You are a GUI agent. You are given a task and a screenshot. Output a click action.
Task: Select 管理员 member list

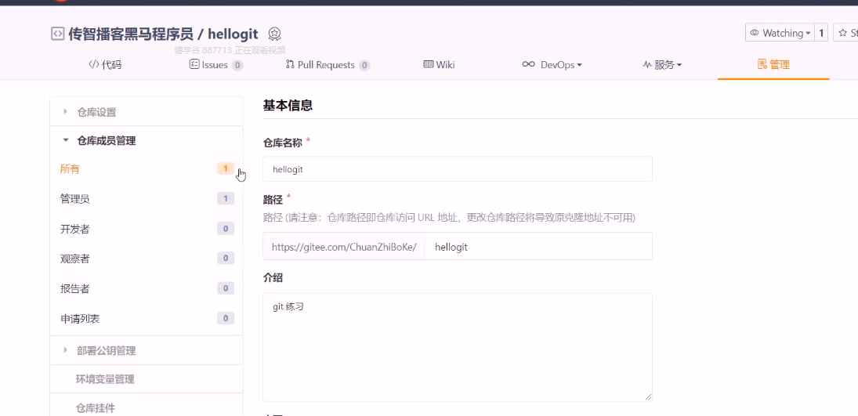point(146,199)
